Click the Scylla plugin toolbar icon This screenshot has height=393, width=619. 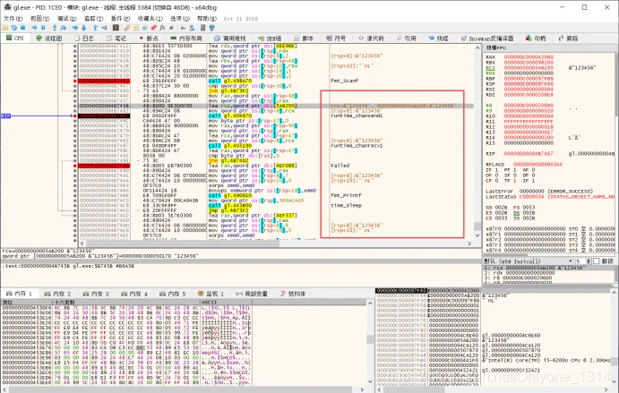point(116,28)
